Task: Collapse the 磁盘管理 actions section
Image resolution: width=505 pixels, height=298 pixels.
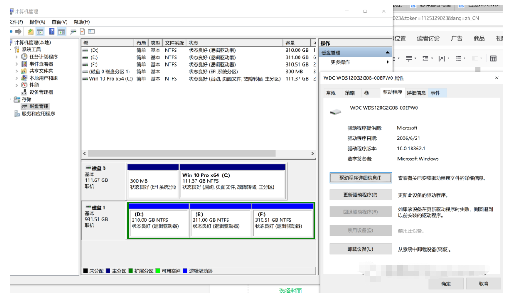Action: click(x=387, y=53)
